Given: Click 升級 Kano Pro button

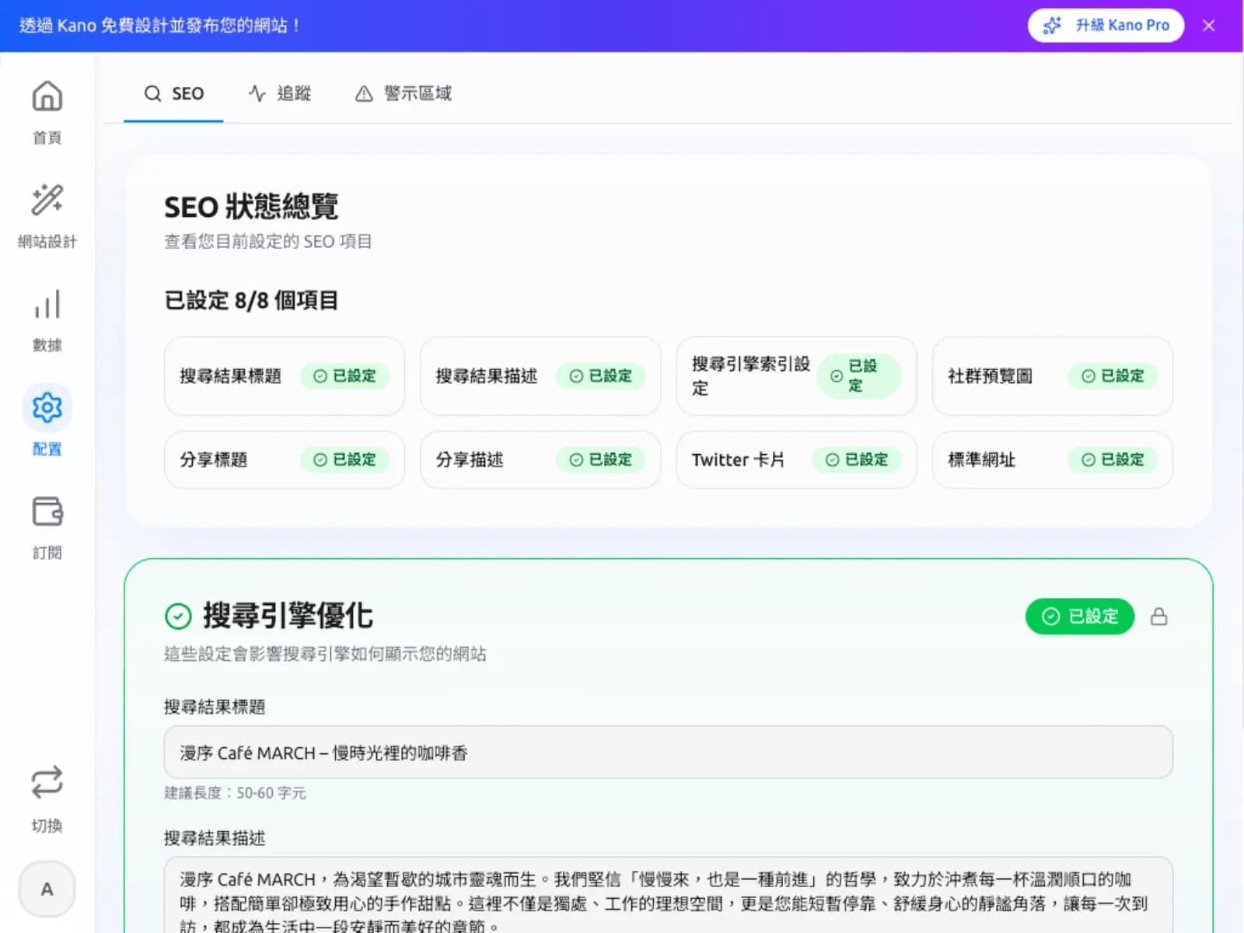Looking at the screenshot, I should (x=1106, y=26).
